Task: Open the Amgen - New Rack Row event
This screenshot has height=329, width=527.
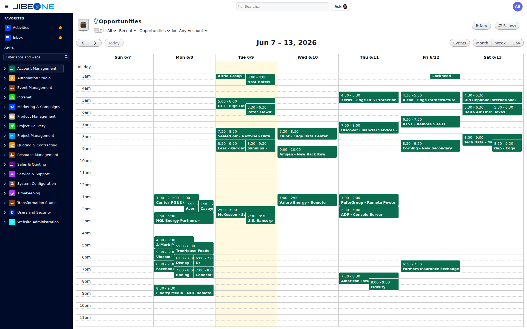Action: 307,152
